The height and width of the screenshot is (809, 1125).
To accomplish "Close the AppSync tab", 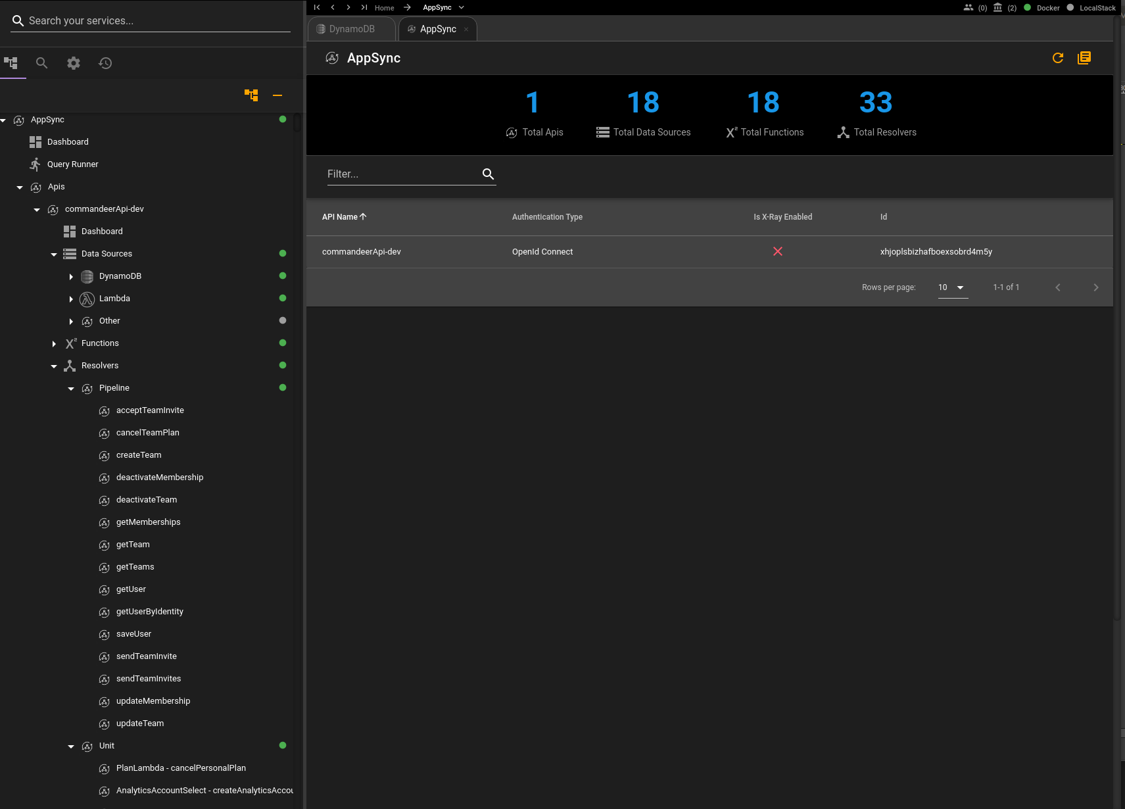I will tap(466, 29).
